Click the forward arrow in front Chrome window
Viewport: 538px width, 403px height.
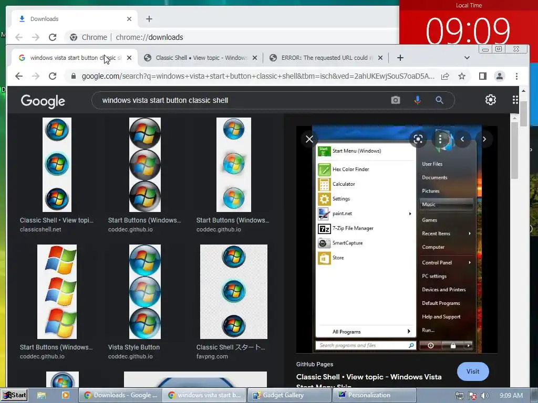pos(36,76)
